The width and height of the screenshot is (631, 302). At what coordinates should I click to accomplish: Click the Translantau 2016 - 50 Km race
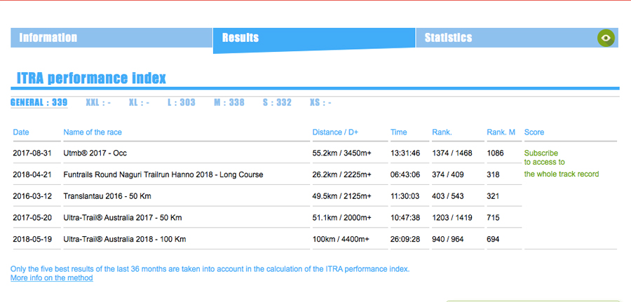[107, 196]
